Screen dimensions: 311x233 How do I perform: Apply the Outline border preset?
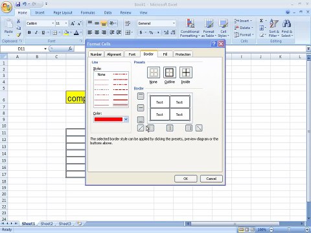click(170, 72)
